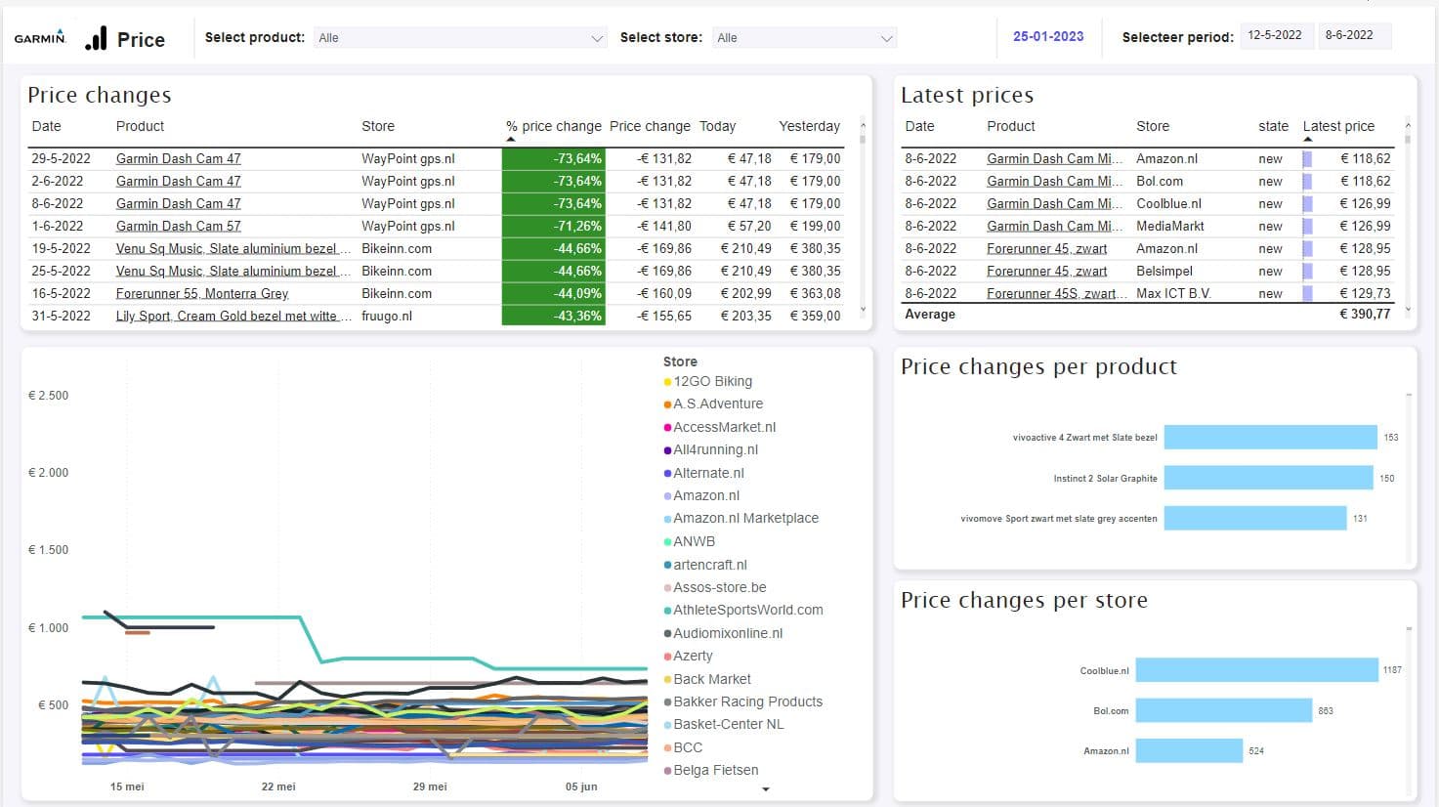
Task: Select artencraft.nl legend entry
Action: tap(705, 565)
